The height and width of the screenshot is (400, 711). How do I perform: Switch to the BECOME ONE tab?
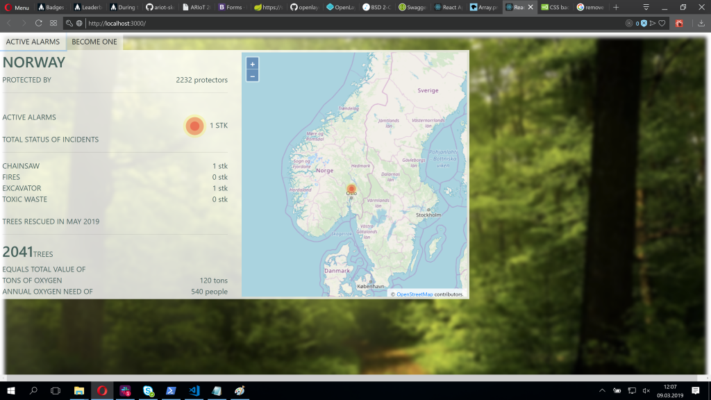(x=94, y=42)
